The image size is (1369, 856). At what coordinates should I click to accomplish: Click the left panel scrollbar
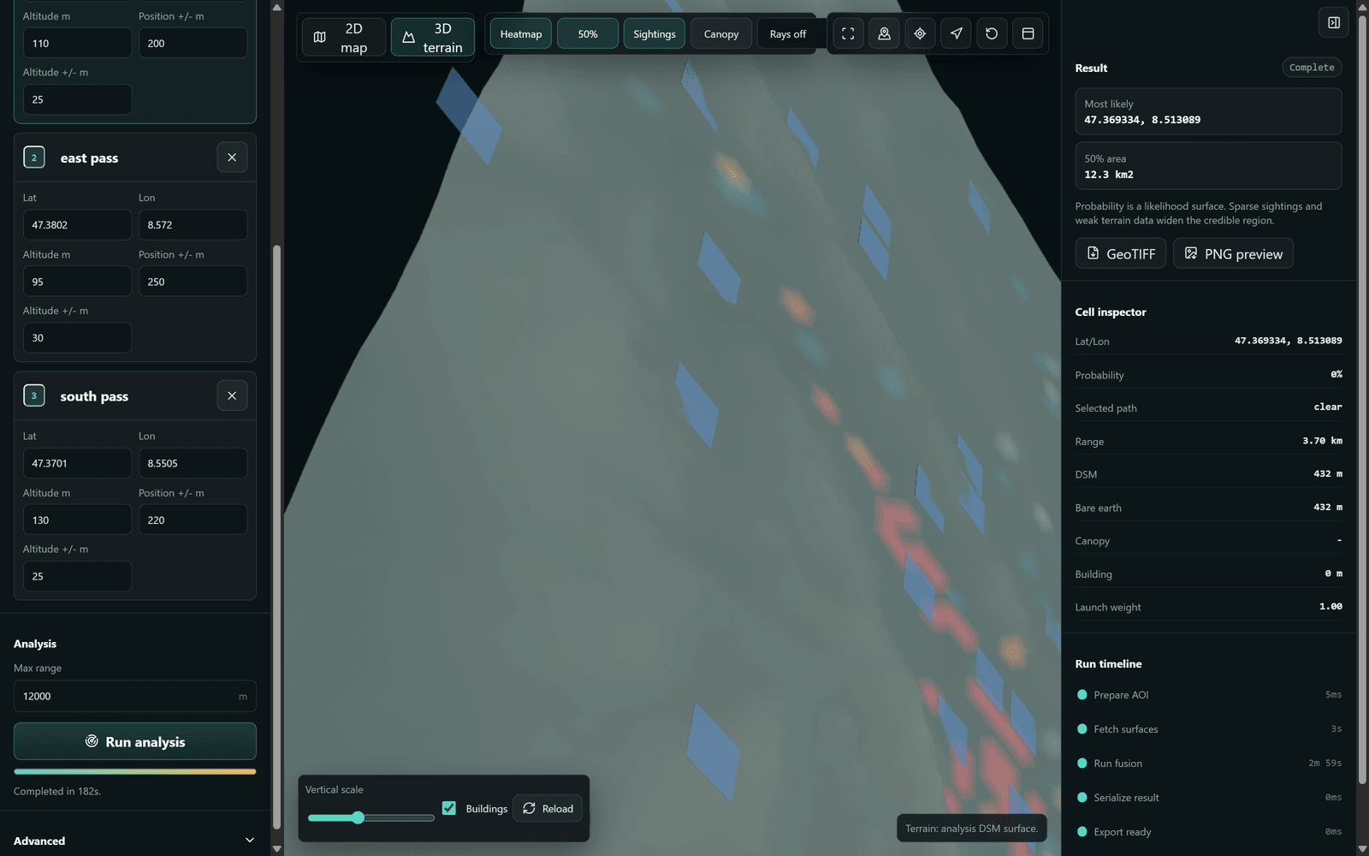[276, 537]
